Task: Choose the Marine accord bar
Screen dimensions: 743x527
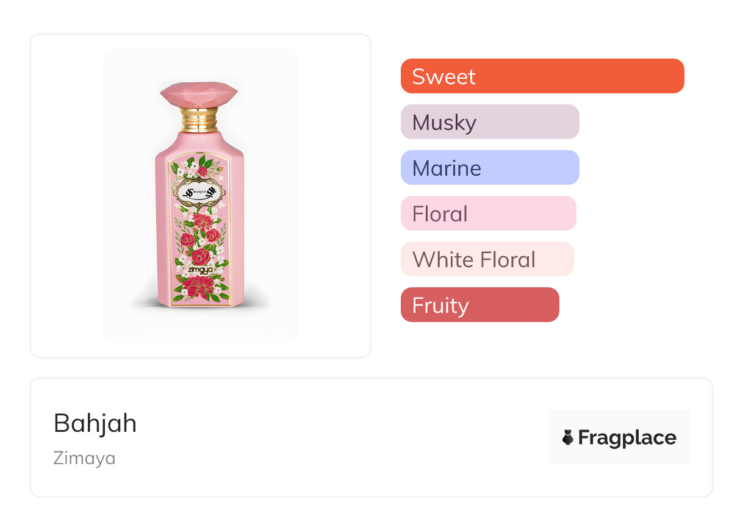Action: [490, 168]
